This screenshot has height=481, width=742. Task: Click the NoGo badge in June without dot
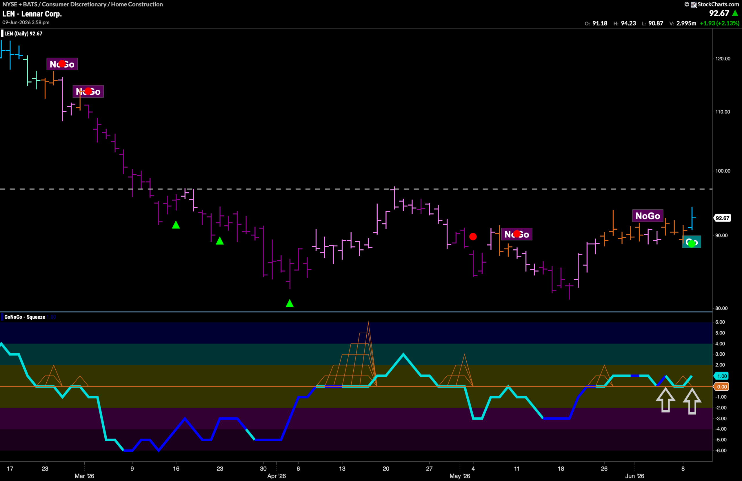point(648,216)
